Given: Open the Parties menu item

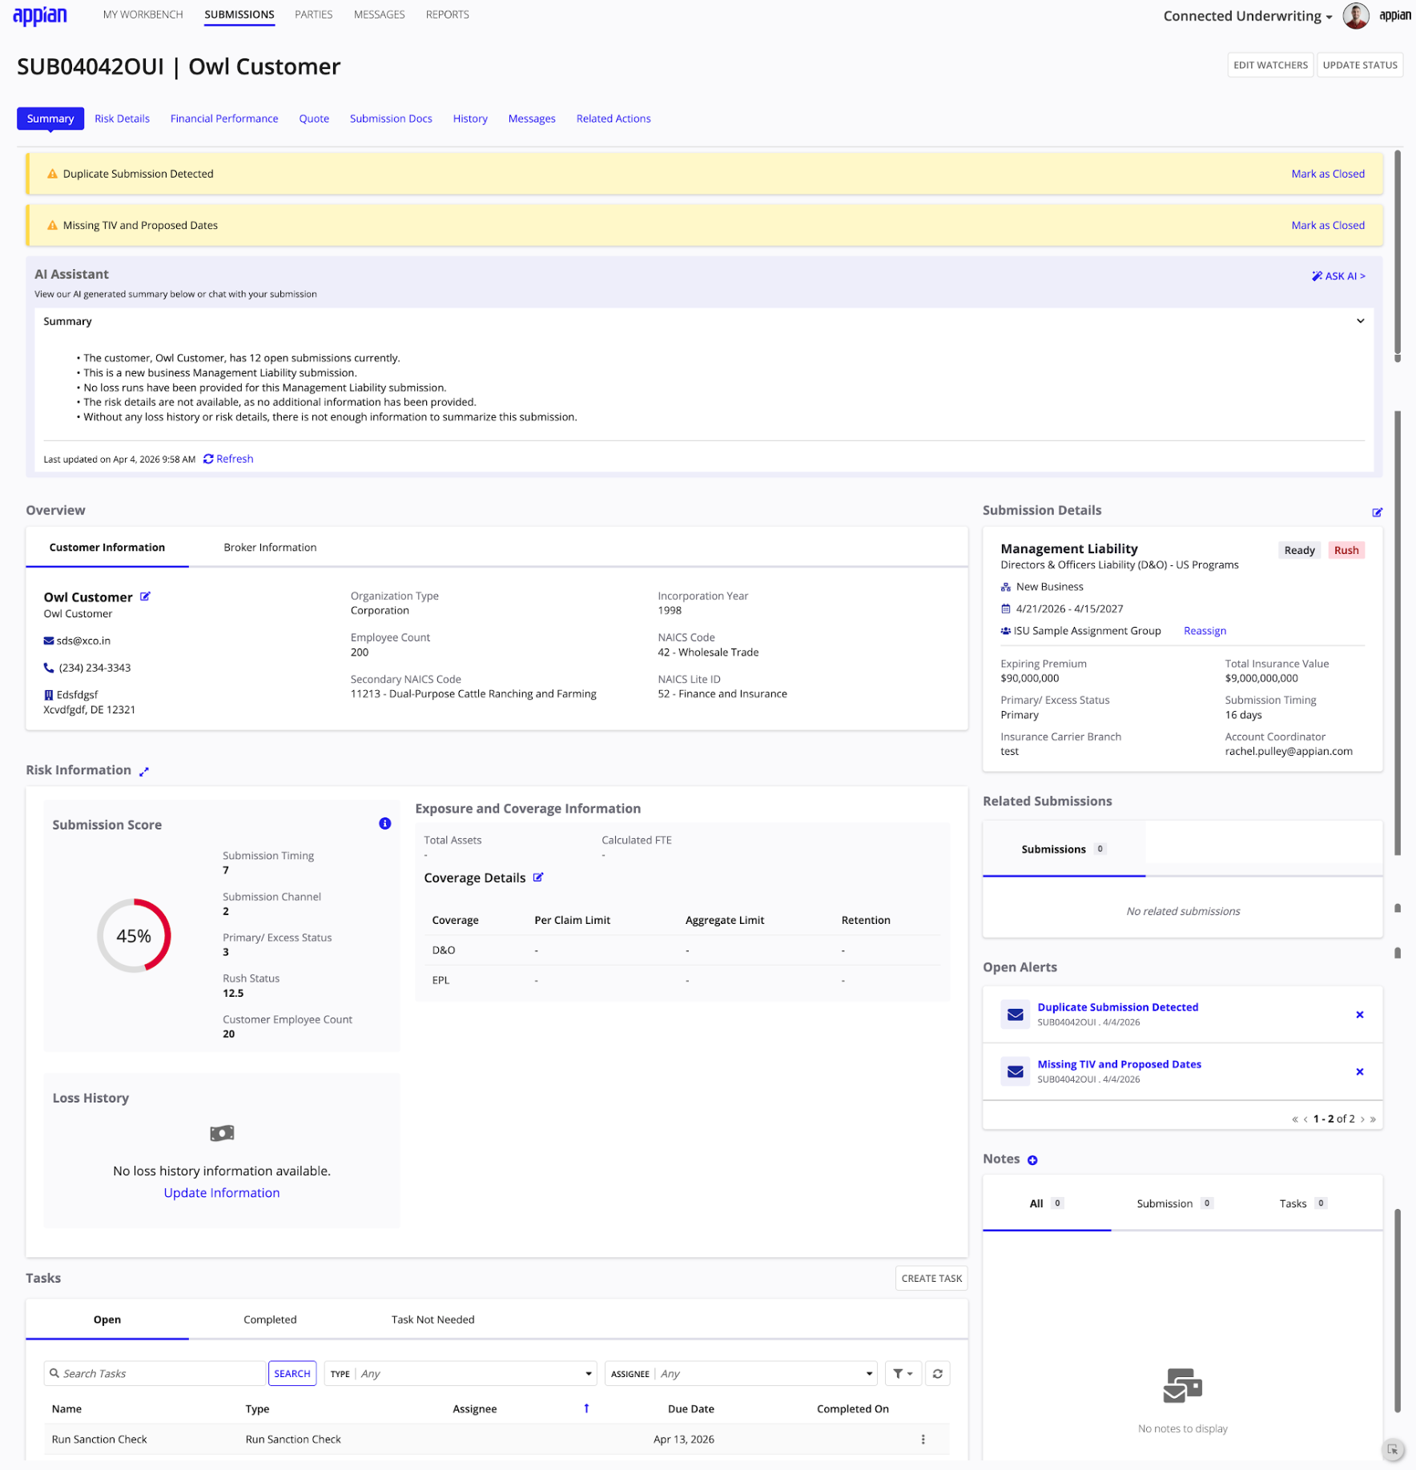Looking at the screenshot, I should 313,14.
